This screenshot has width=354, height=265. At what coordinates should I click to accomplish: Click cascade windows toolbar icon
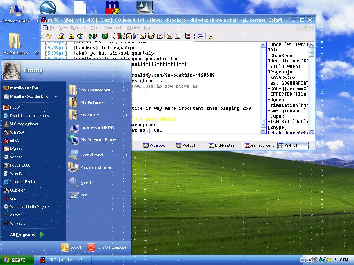(201, 36)
